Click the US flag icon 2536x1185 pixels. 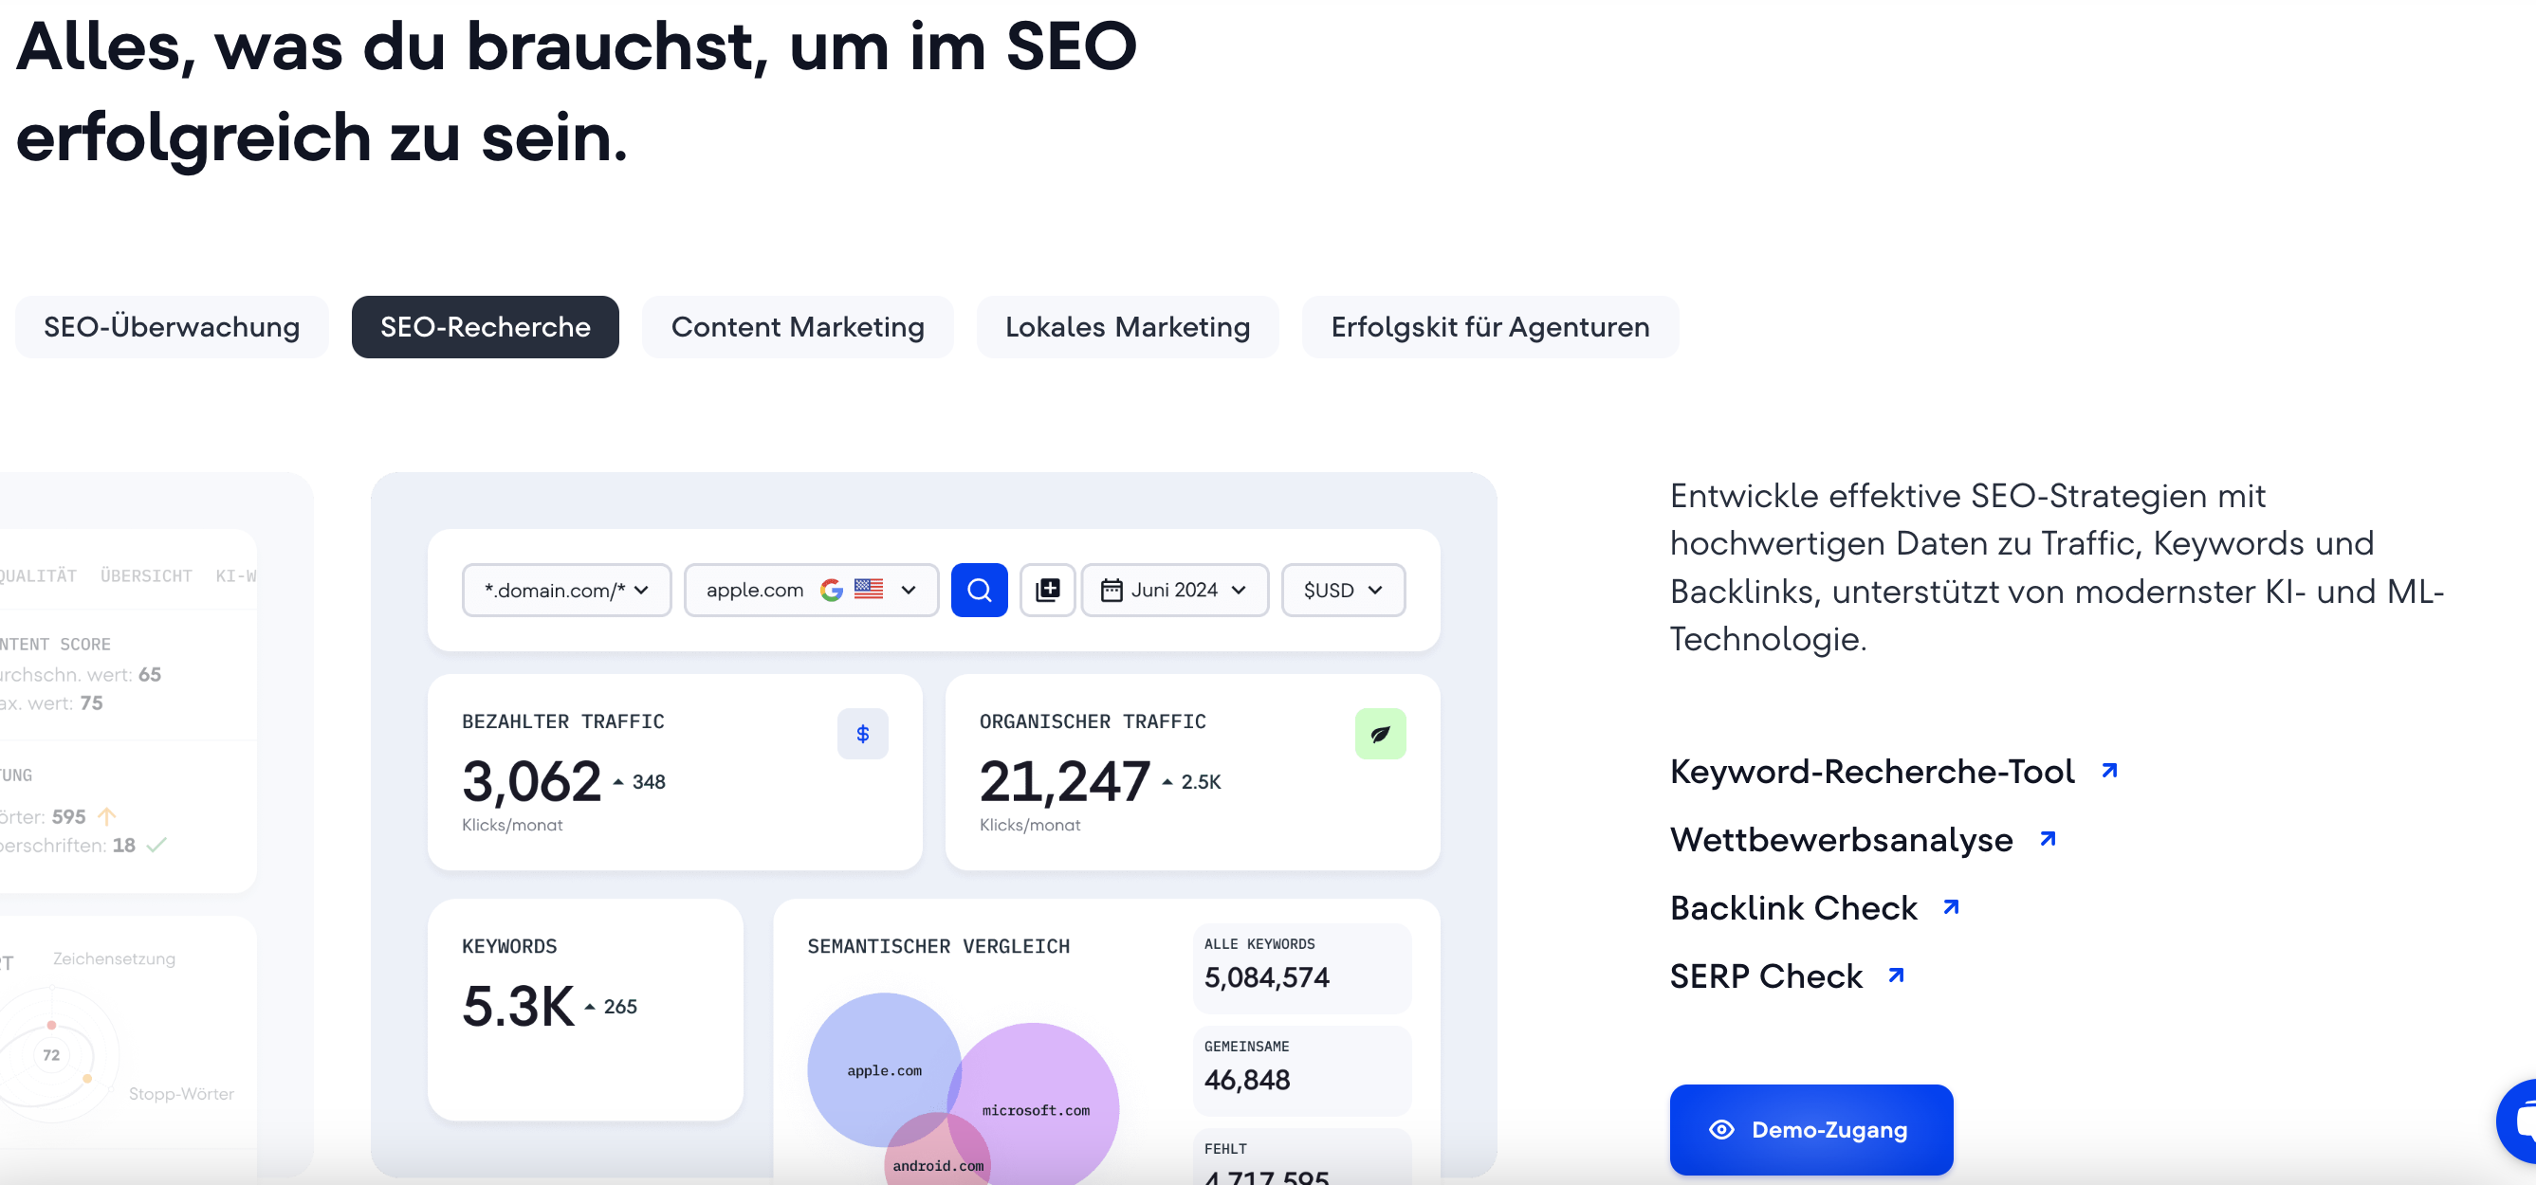(869, 589)
